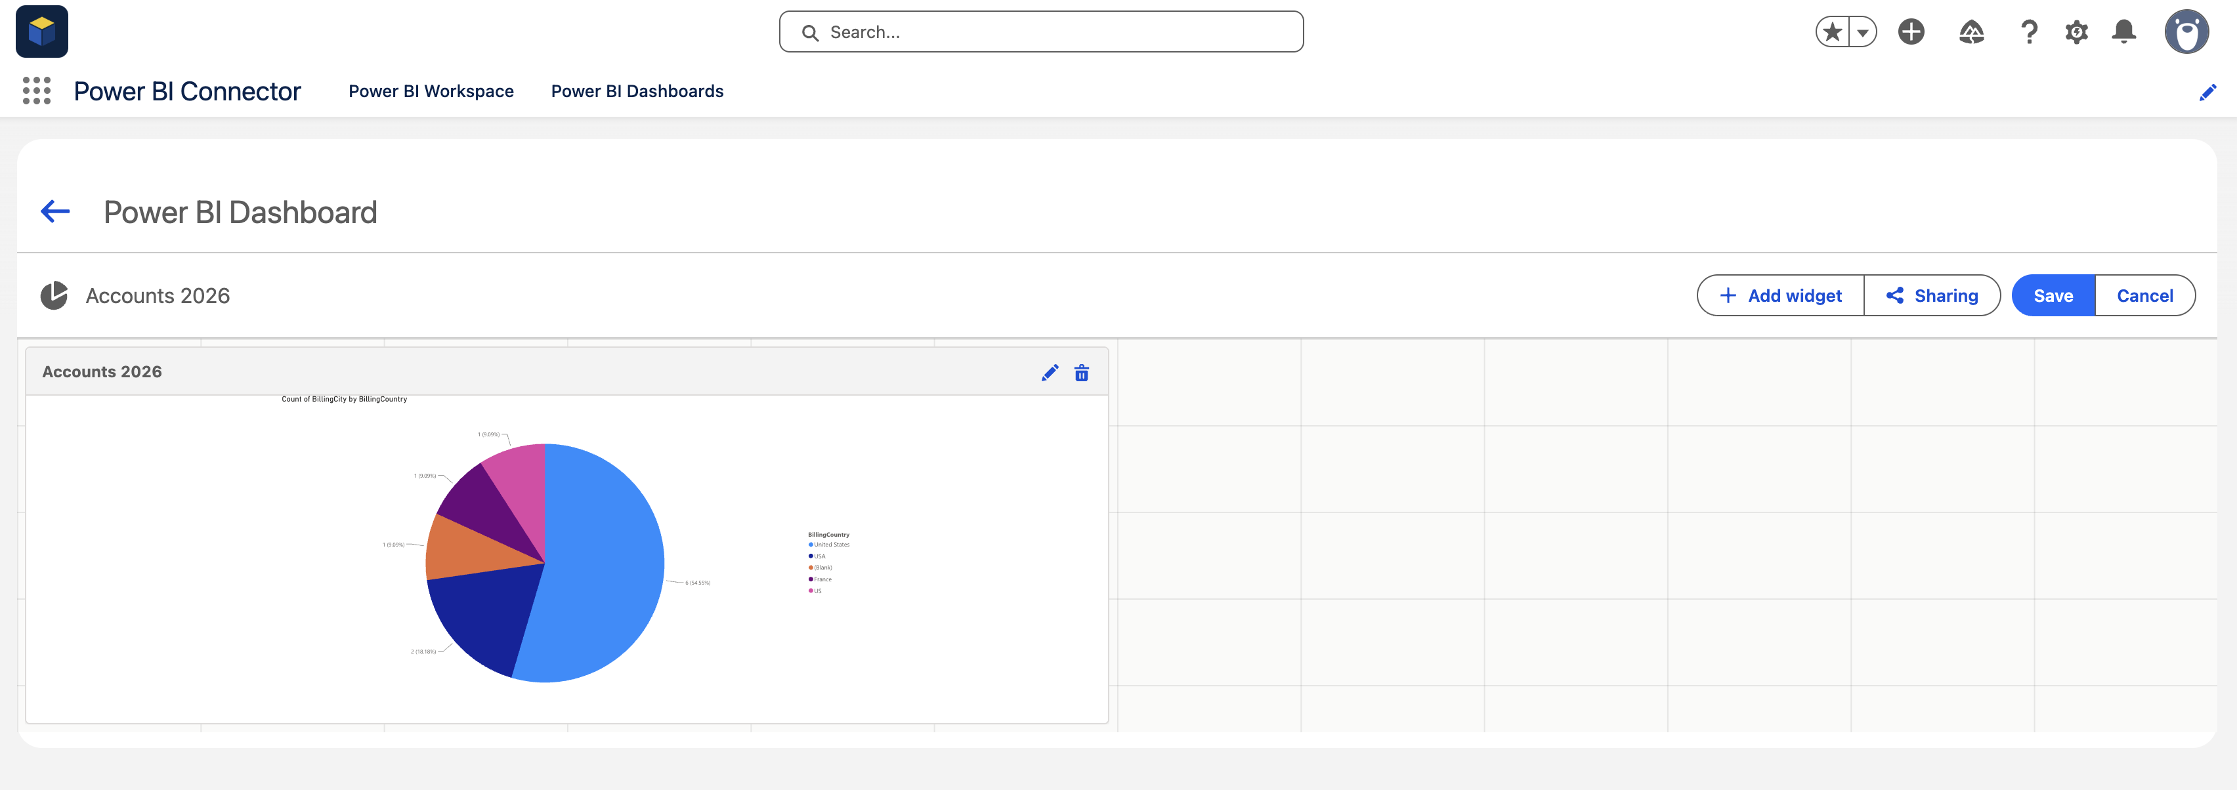
Task: Click the chart title Count of BillingCity by BillingCountry
Action: coord(344,400)
